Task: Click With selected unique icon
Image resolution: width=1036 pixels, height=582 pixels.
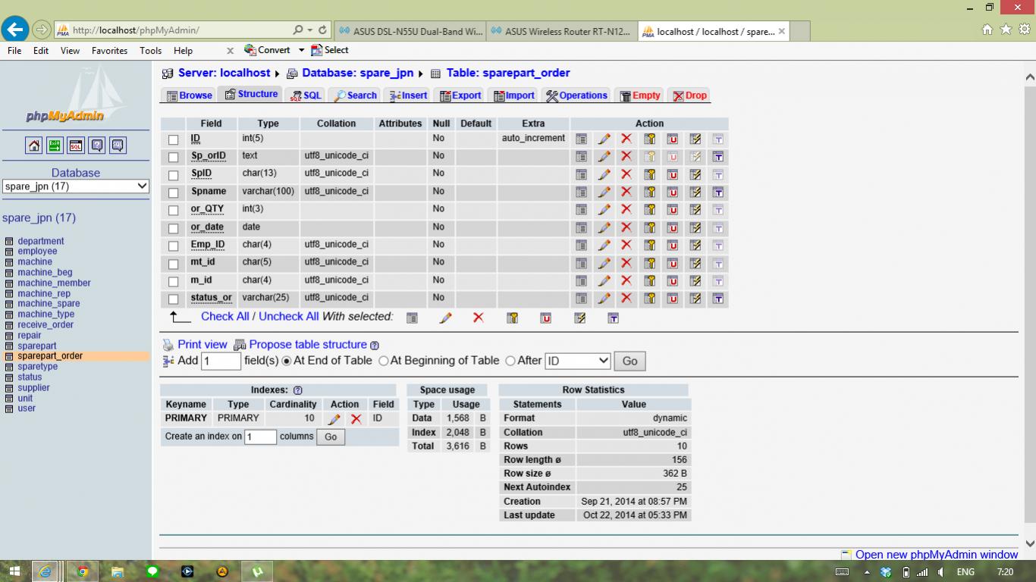Action: click(x=545, y=318)
